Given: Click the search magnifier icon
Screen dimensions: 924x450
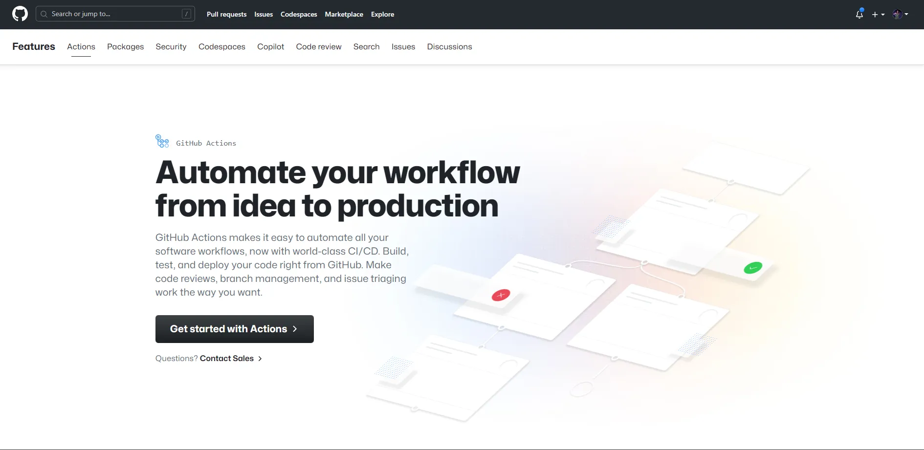Looking at the screenshot, I should pyautogui.click(x=44, y=14).
